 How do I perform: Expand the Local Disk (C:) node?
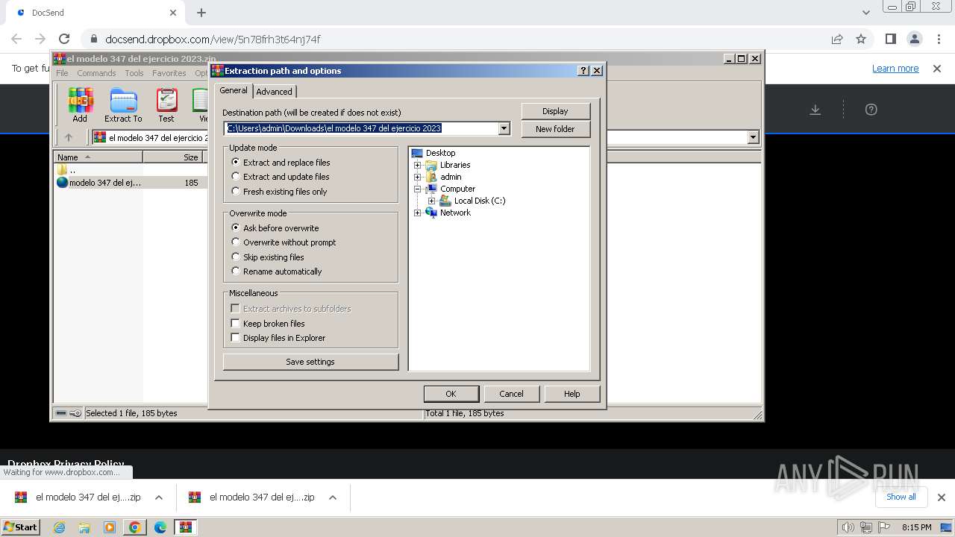click(x=431, y=201)
